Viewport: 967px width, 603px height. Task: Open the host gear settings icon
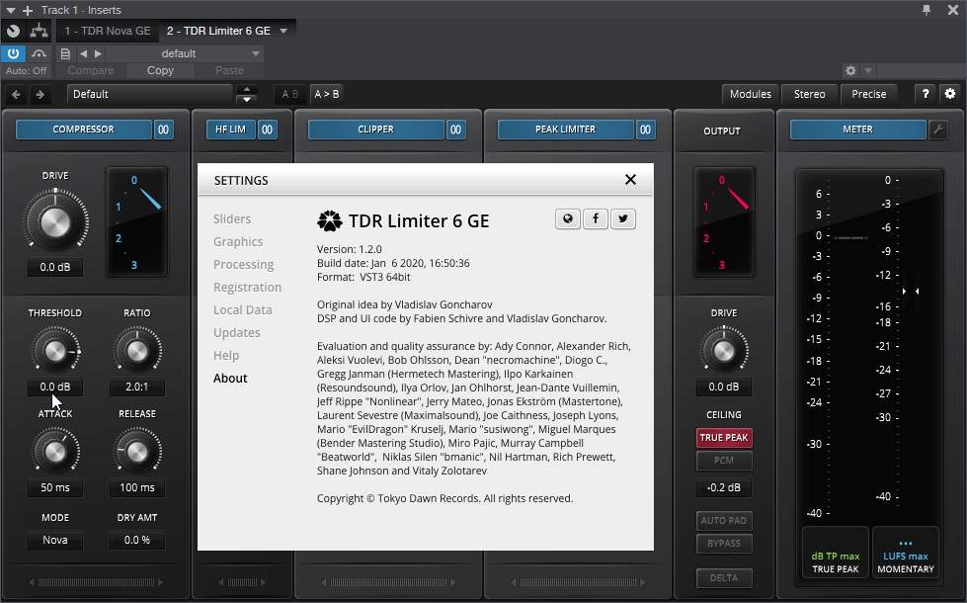tap(850, 70)
